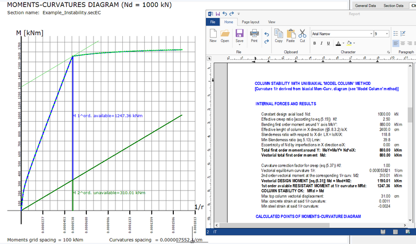Click quick access Redo arrow in title bar
The image size is (416, 244).
tap(232, 14)
